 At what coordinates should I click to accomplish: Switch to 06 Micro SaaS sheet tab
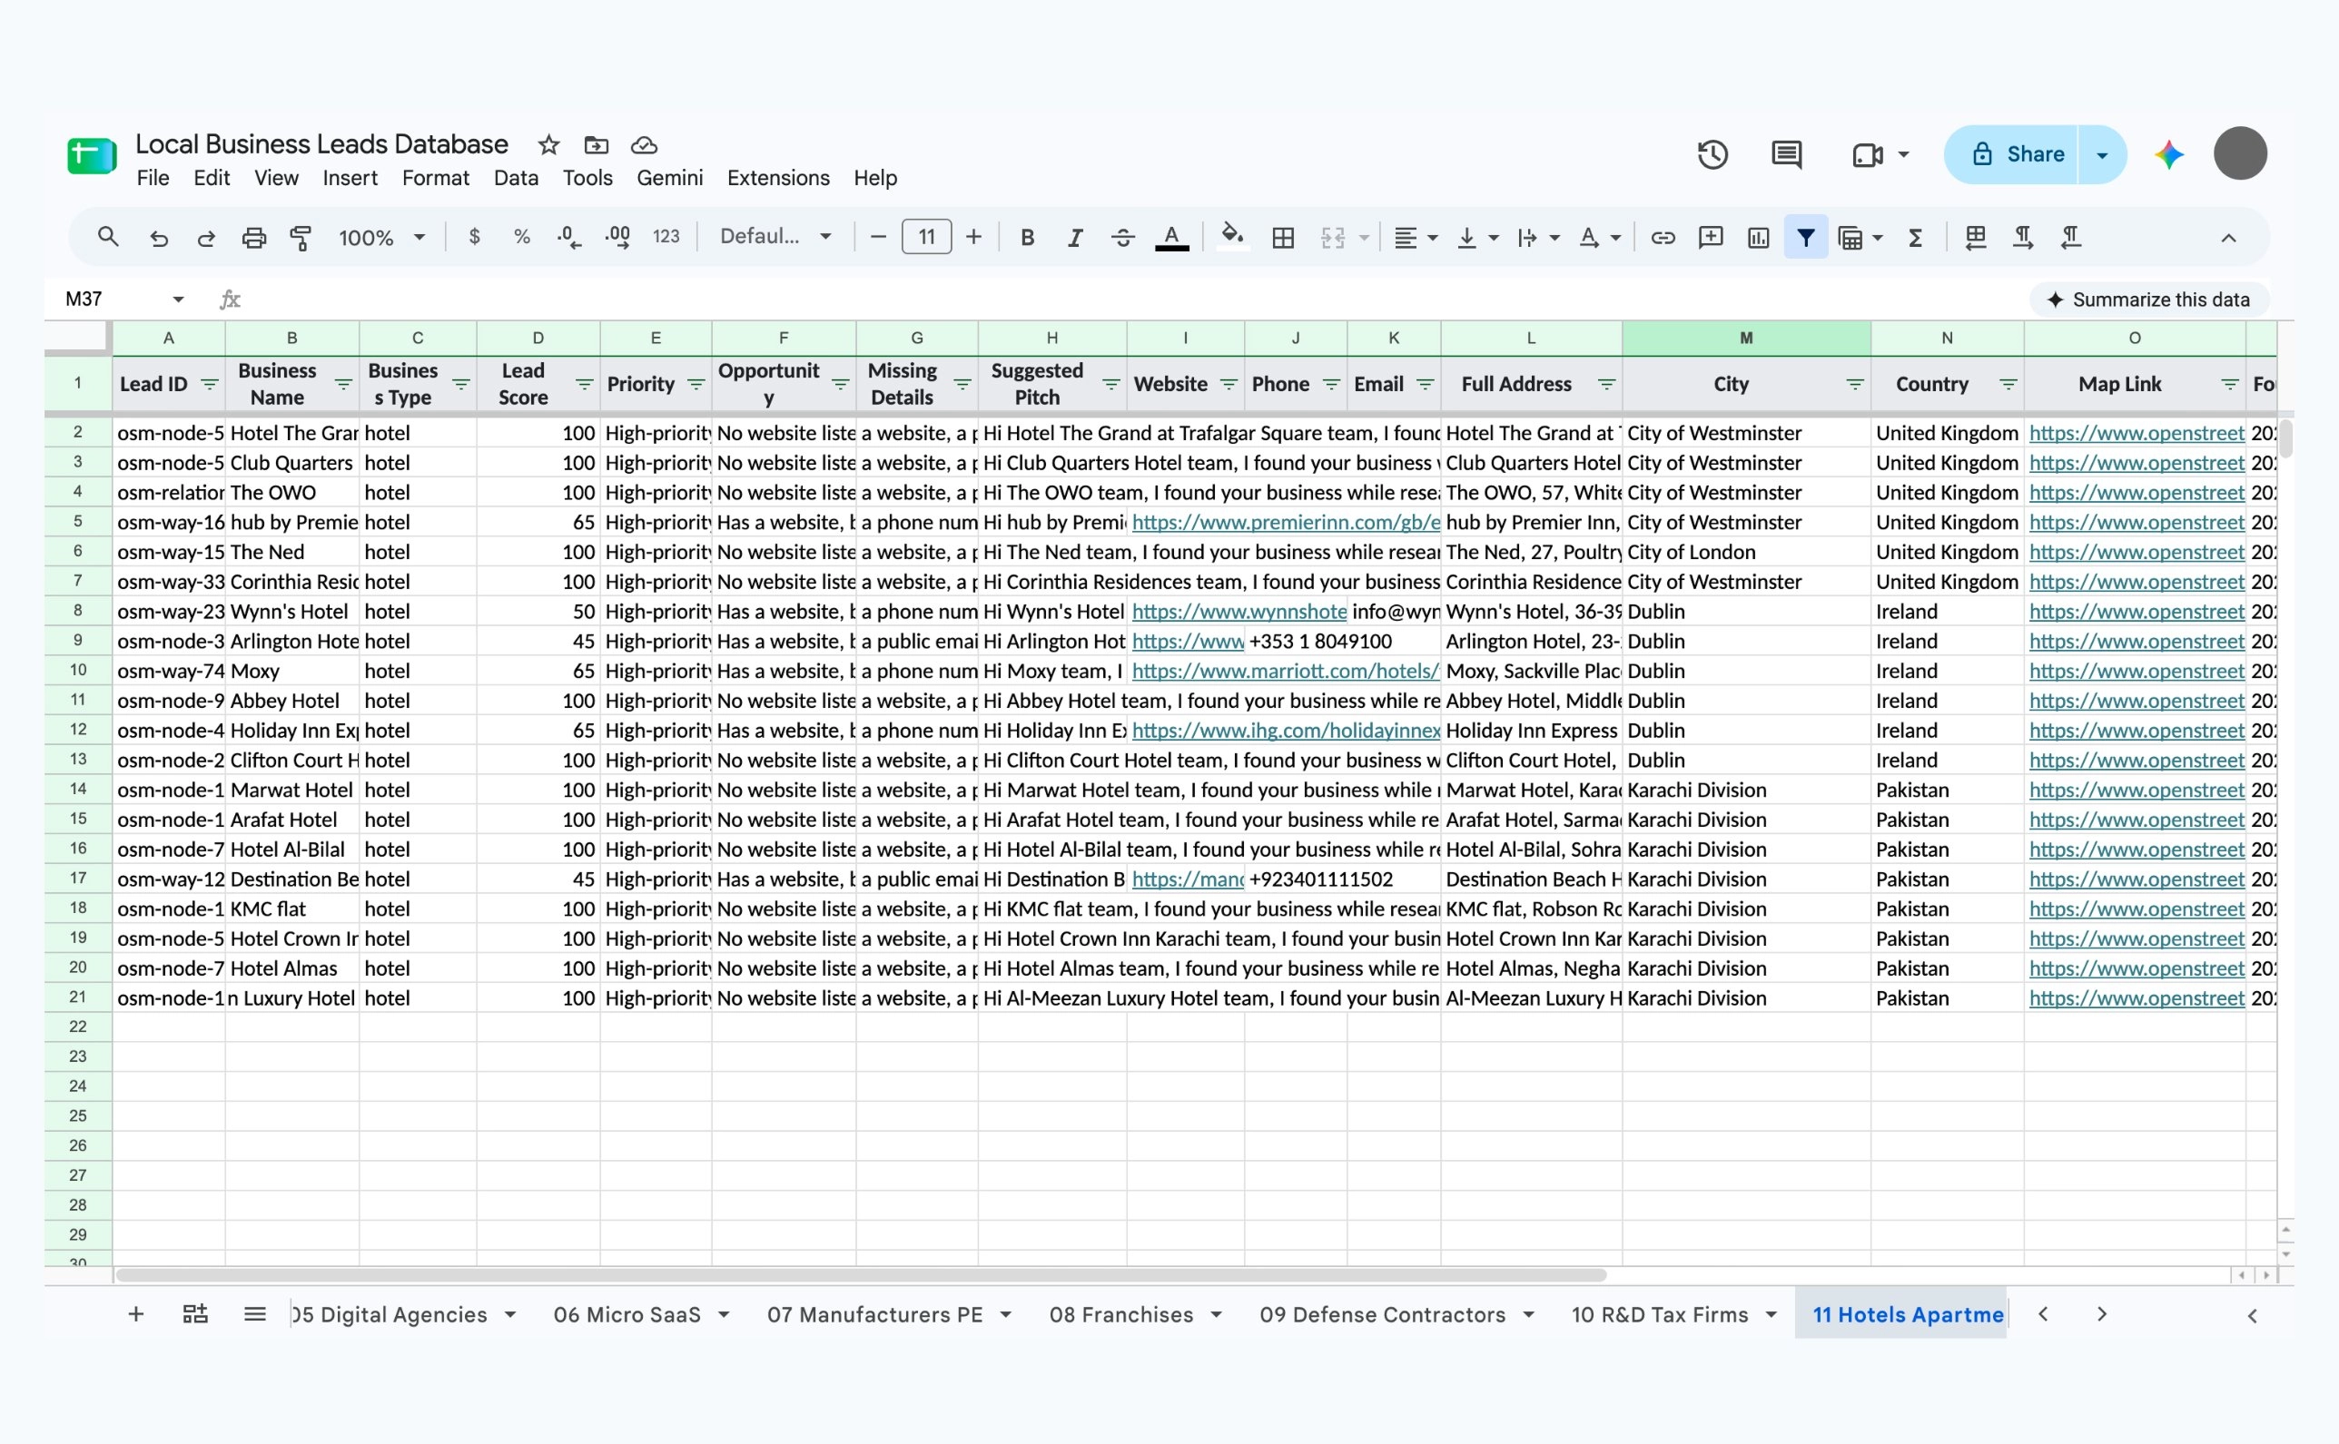click(x=627, y=1315)
